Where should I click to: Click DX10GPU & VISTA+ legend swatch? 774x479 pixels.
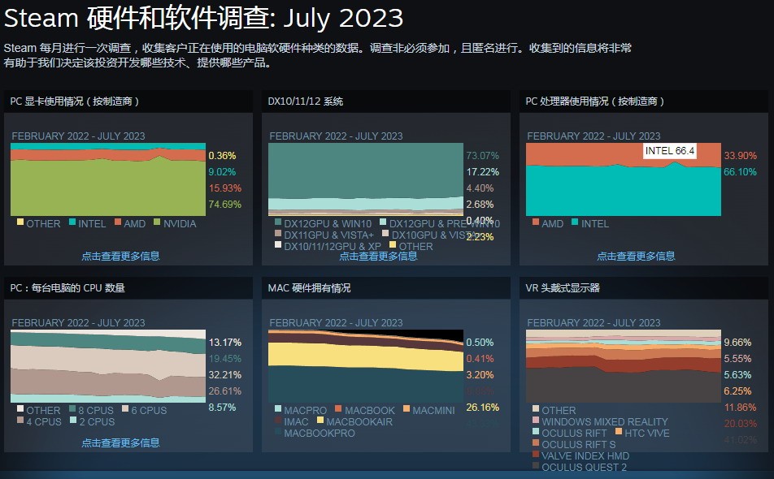point(385,233)
